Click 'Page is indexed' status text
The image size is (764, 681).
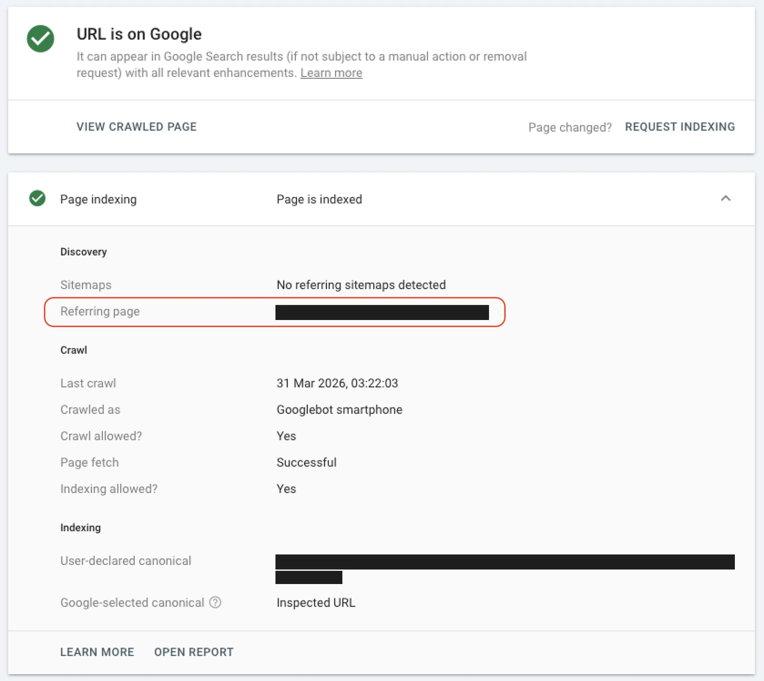pos(319,199)
